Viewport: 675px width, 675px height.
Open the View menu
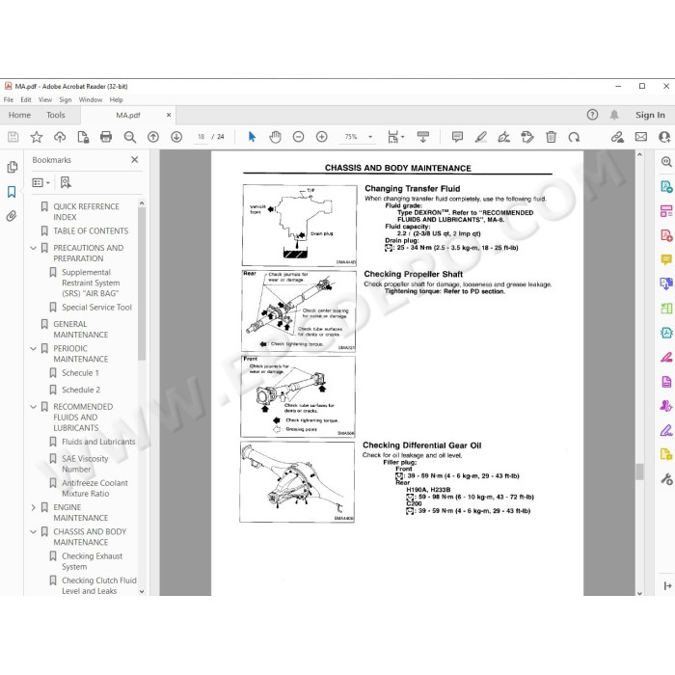pos(45,100)
